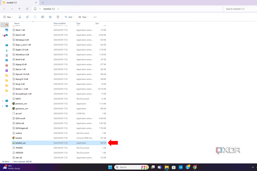257x171 pixels.
Task: Sort by the Name column header
Action: 17,24
